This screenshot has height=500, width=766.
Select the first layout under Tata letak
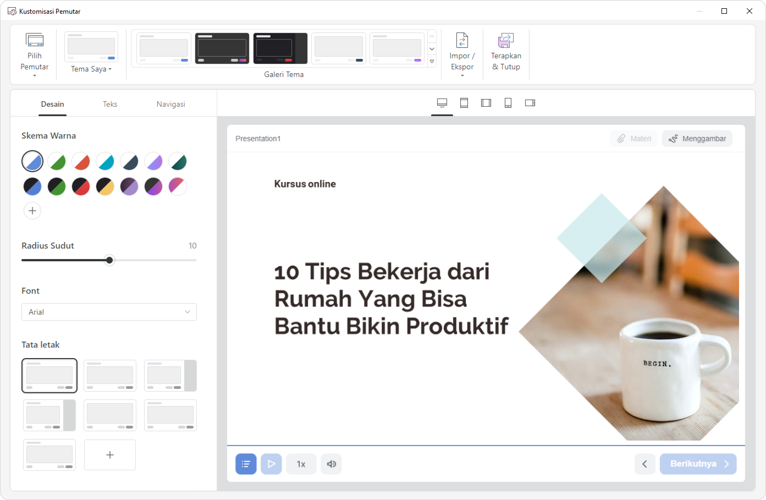(49, 375)
